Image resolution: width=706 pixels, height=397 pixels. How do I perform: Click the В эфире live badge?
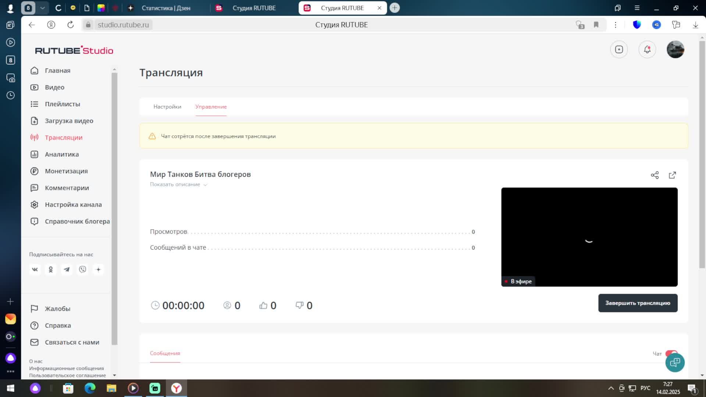point(518,282)
